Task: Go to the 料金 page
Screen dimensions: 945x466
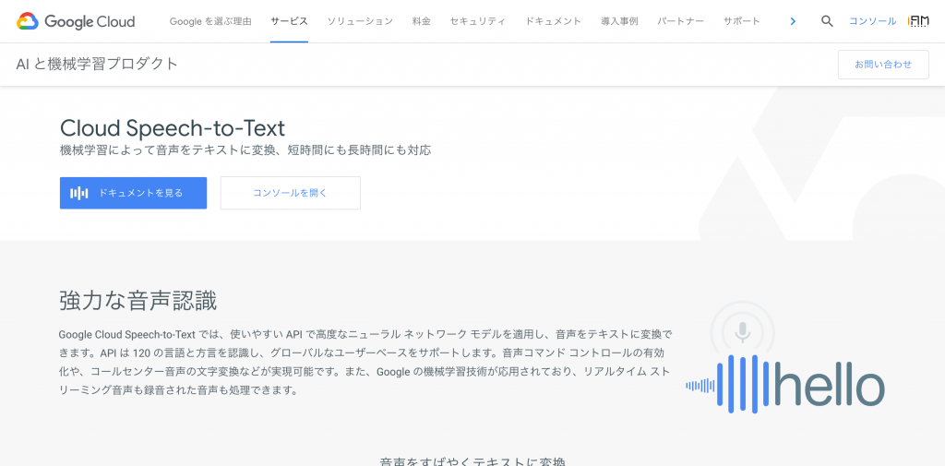Action: [x=421, y=22]
